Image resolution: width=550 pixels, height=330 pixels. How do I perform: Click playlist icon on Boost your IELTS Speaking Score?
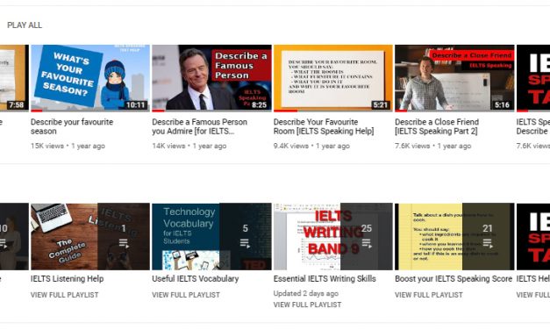[x=488, y=243]
